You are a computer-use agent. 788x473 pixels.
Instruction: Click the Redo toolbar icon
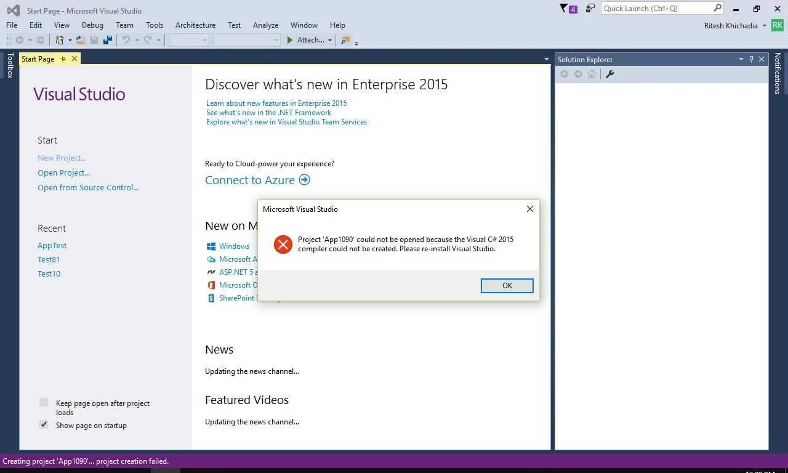pos(148,40)
